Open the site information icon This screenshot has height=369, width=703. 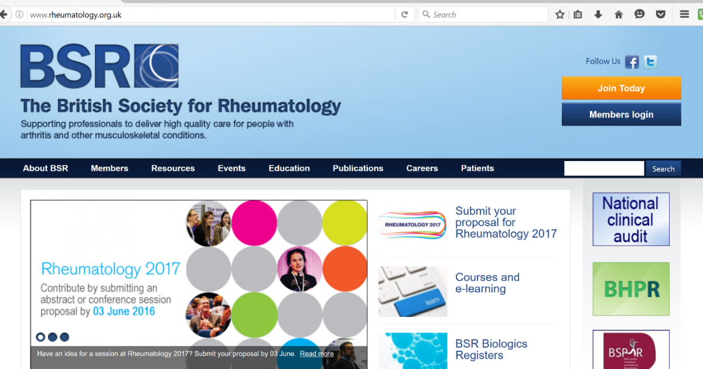point(20,15)
